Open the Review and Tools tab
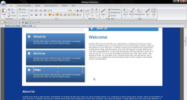Viewport: 187px width, 100px height. click(x=51, y=6)
